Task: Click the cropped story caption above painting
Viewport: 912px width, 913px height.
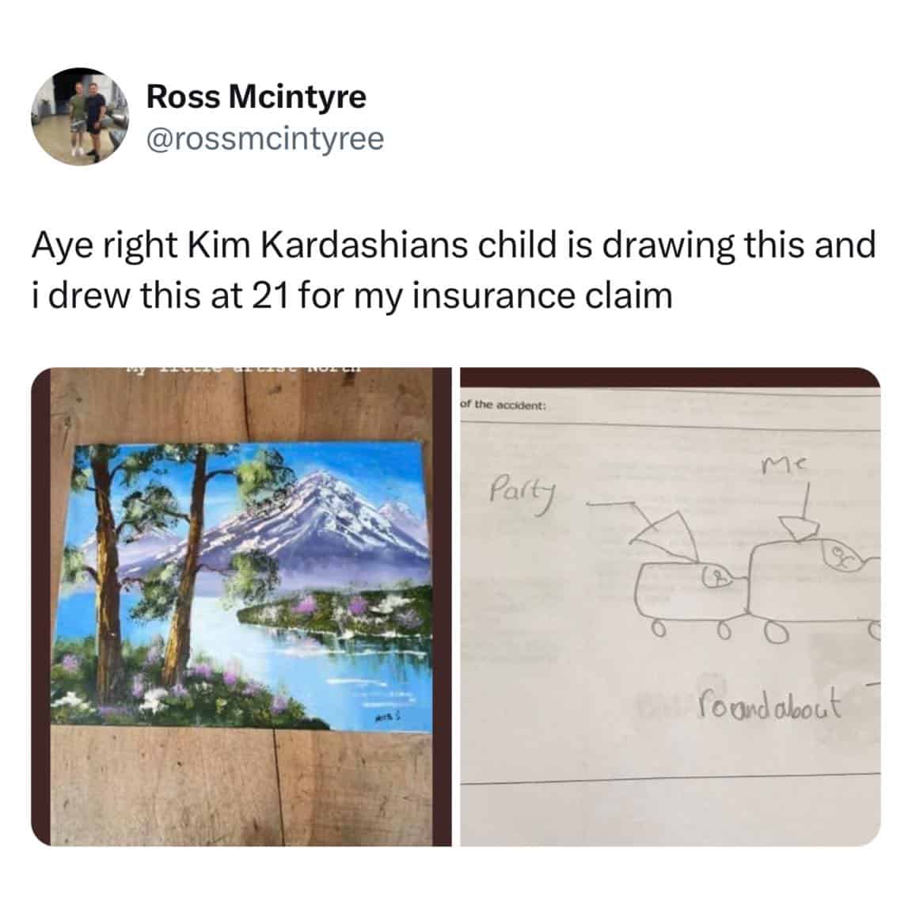Action: 243,369
